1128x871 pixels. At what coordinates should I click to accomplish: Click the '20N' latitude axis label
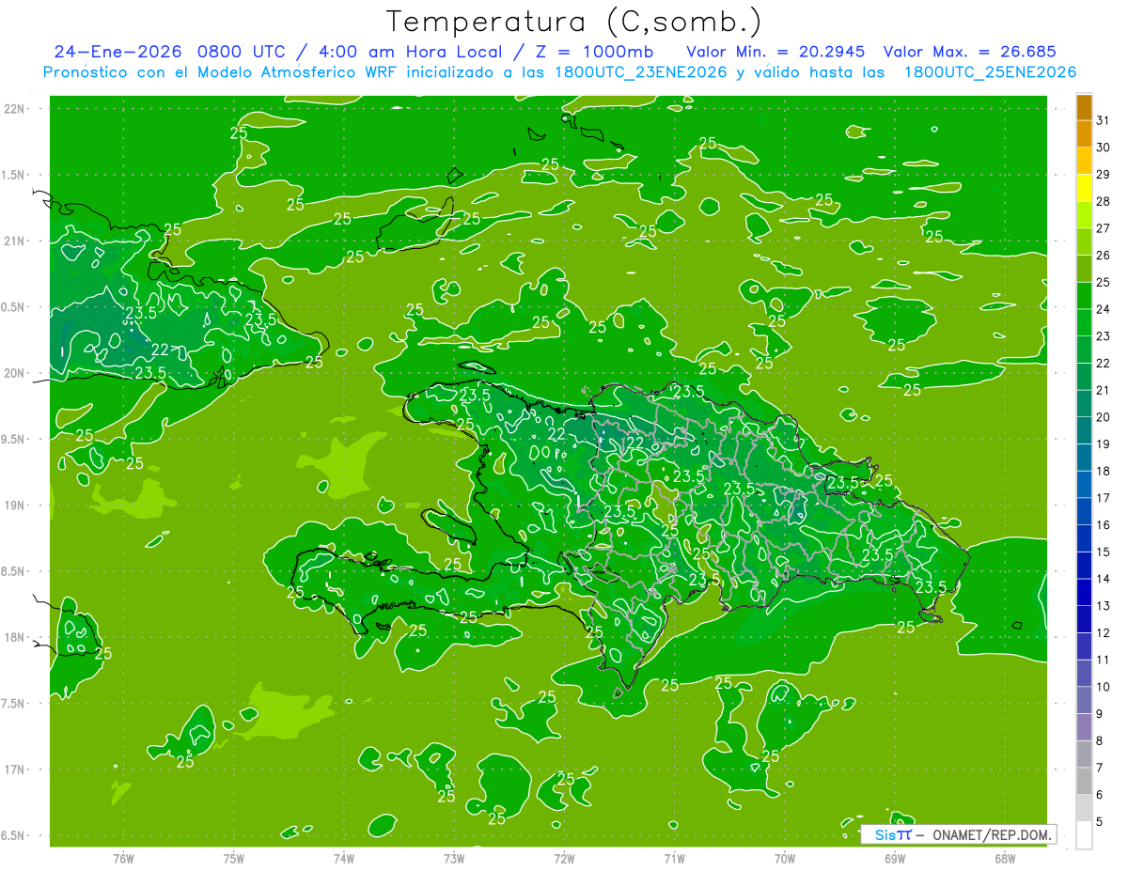pos(14,373)
